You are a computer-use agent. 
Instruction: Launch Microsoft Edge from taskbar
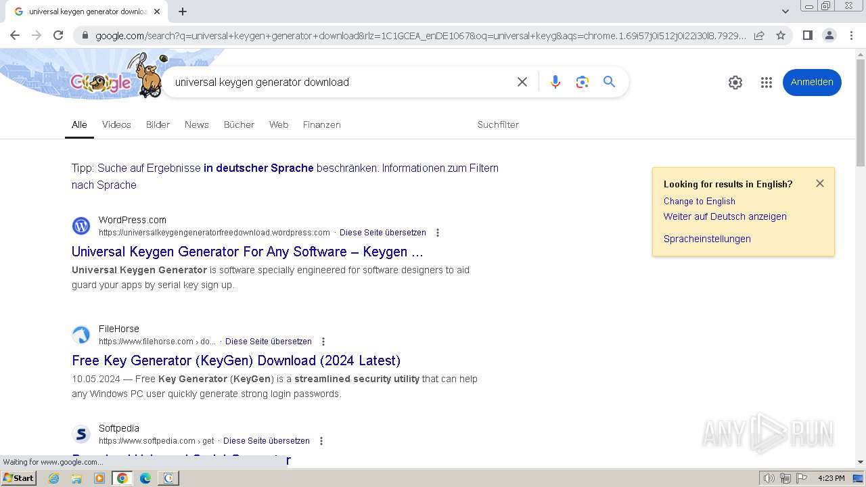click(x=145, y=478)
